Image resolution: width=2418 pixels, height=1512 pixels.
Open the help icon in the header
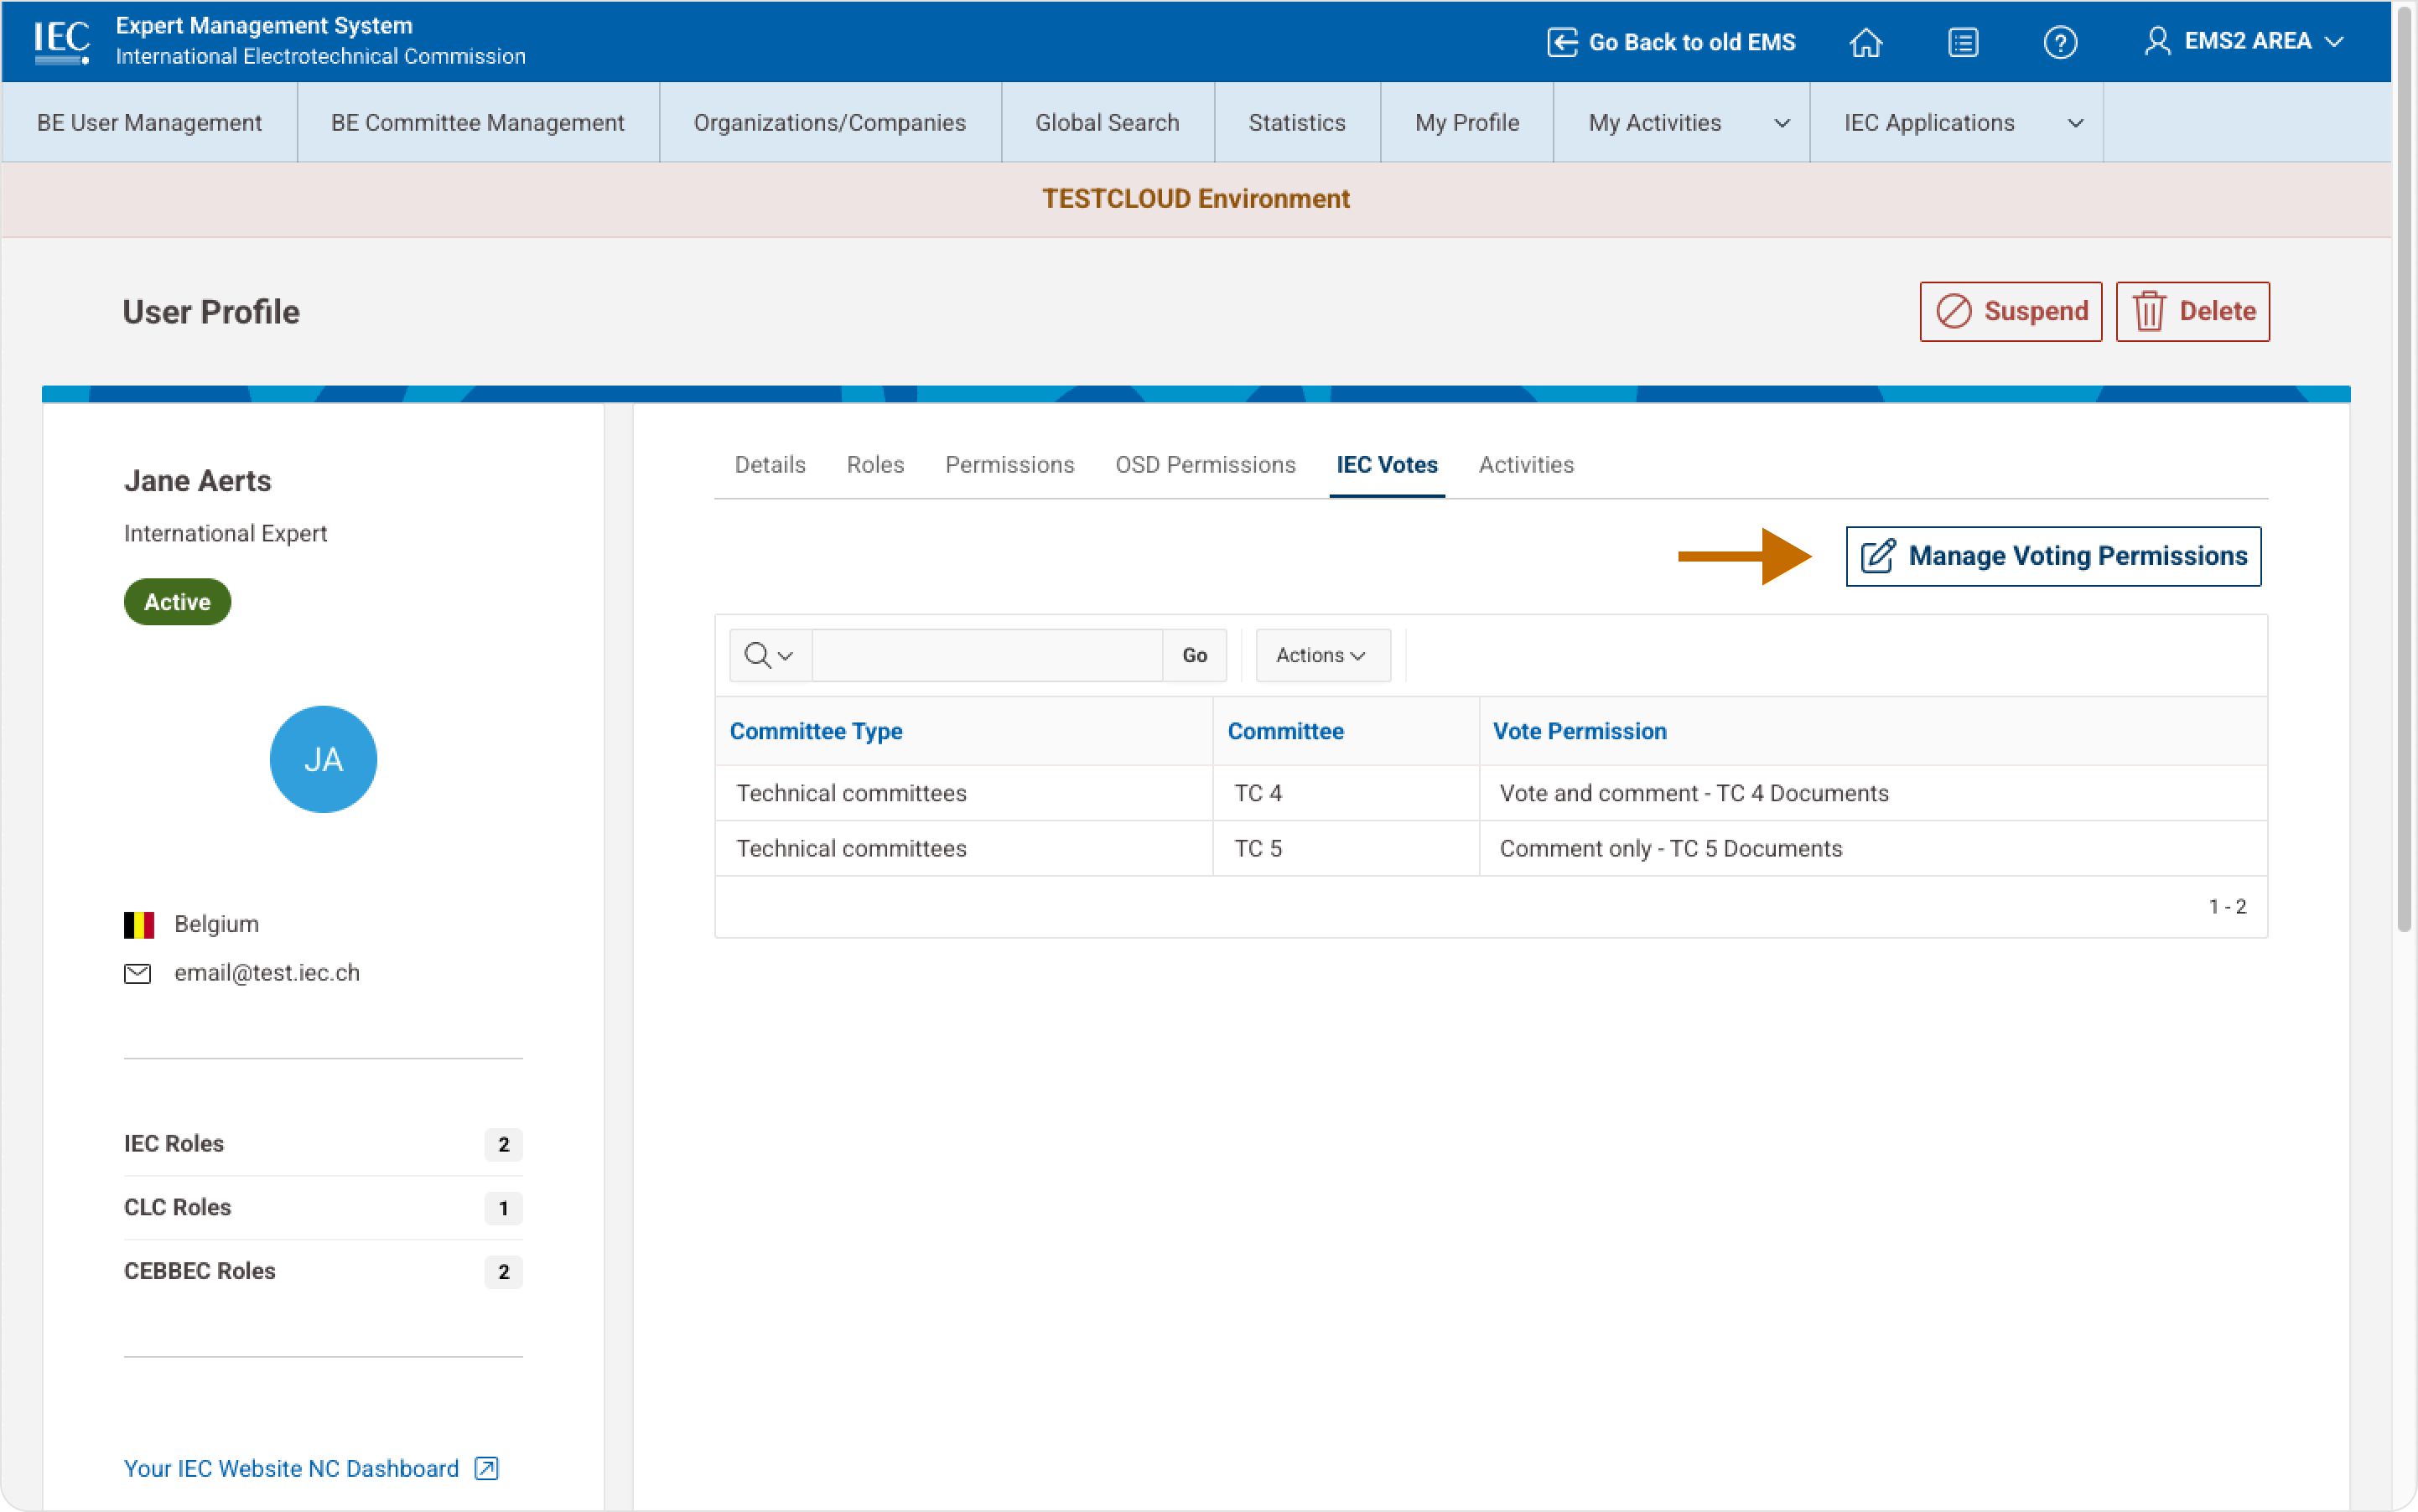click(2061, 41)
